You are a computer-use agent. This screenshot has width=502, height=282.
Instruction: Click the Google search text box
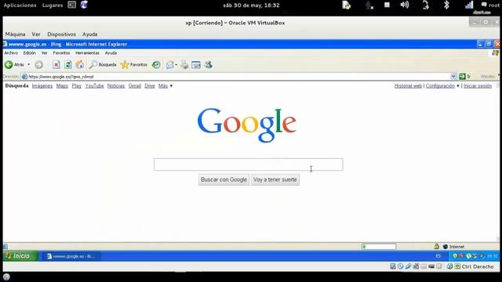[248, 164]
